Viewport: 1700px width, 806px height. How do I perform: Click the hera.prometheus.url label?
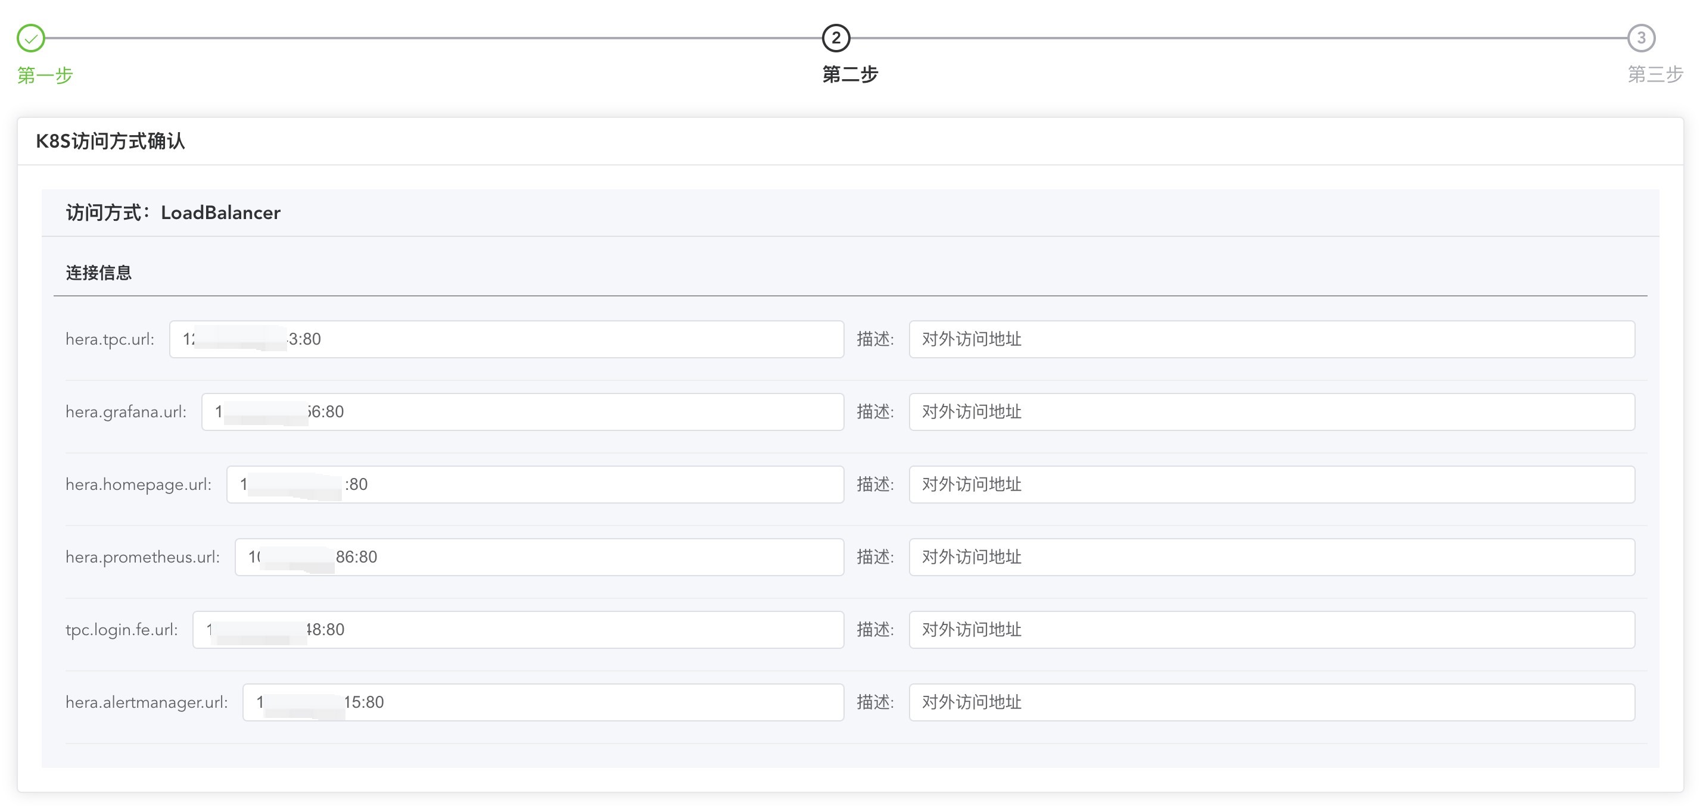142,557
